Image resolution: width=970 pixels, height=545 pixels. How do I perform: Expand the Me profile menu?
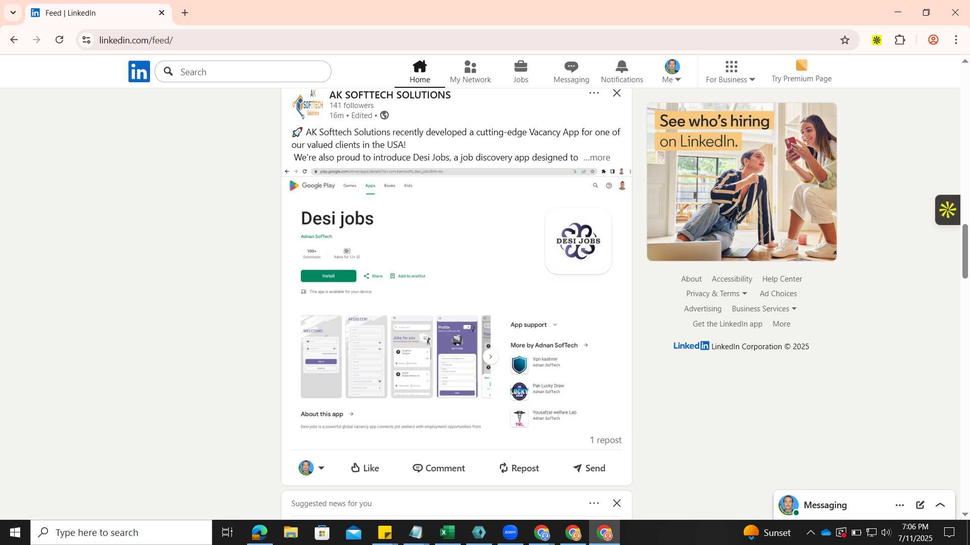click(x=671, y=72)
